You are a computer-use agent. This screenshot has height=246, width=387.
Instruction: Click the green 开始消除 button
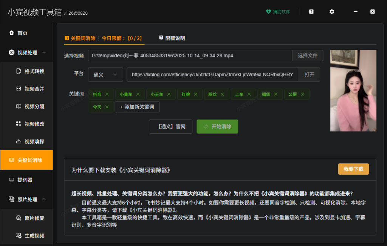(217, 127)
